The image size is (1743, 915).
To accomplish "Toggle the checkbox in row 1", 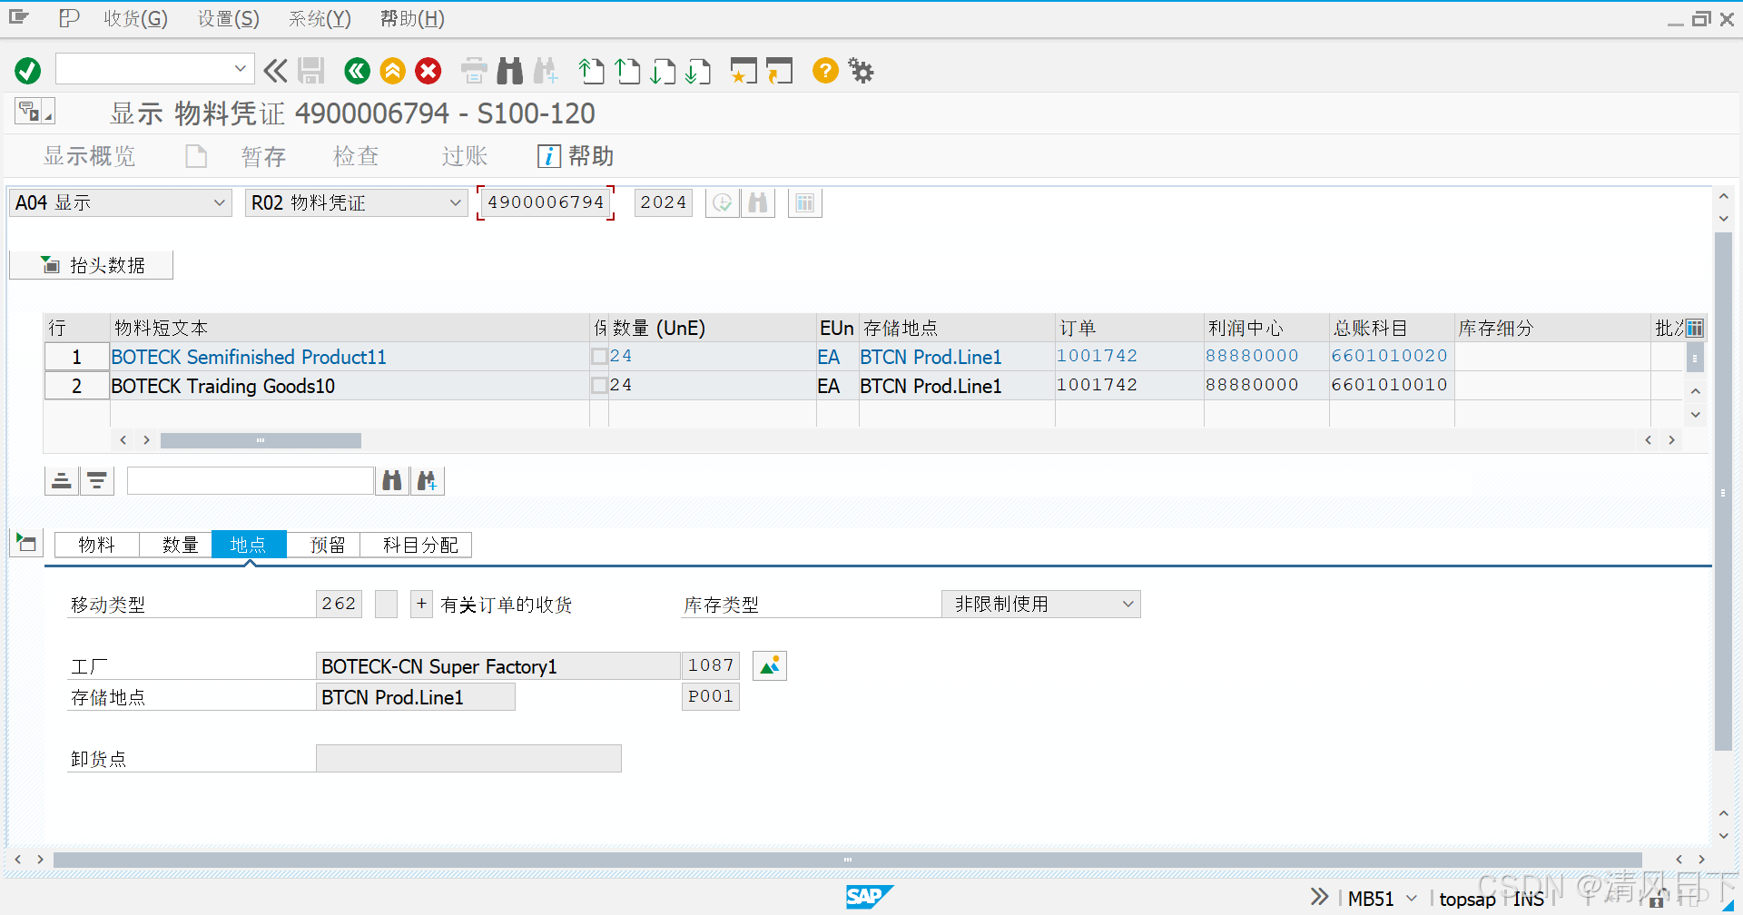I will click(599, 356).
